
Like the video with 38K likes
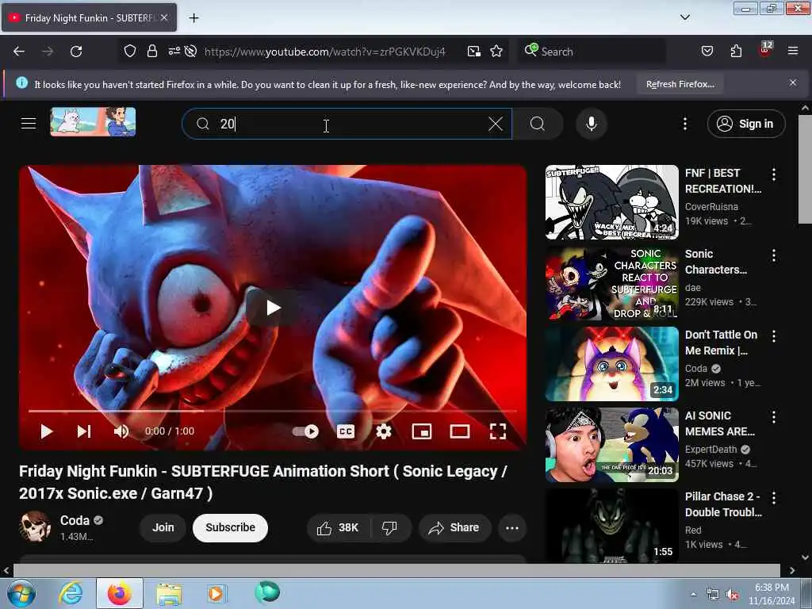(x=338, y=527)
